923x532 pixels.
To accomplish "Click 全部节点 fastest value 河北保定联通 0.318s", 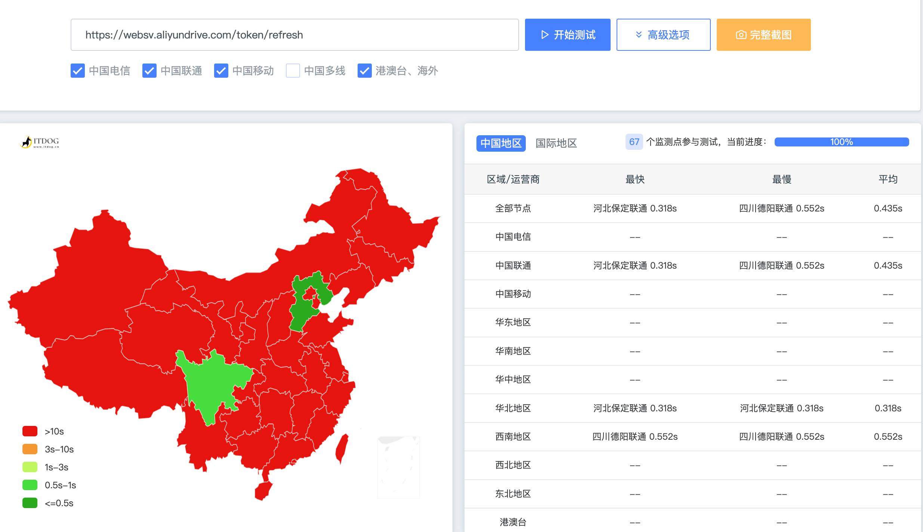I will point(635,208).
